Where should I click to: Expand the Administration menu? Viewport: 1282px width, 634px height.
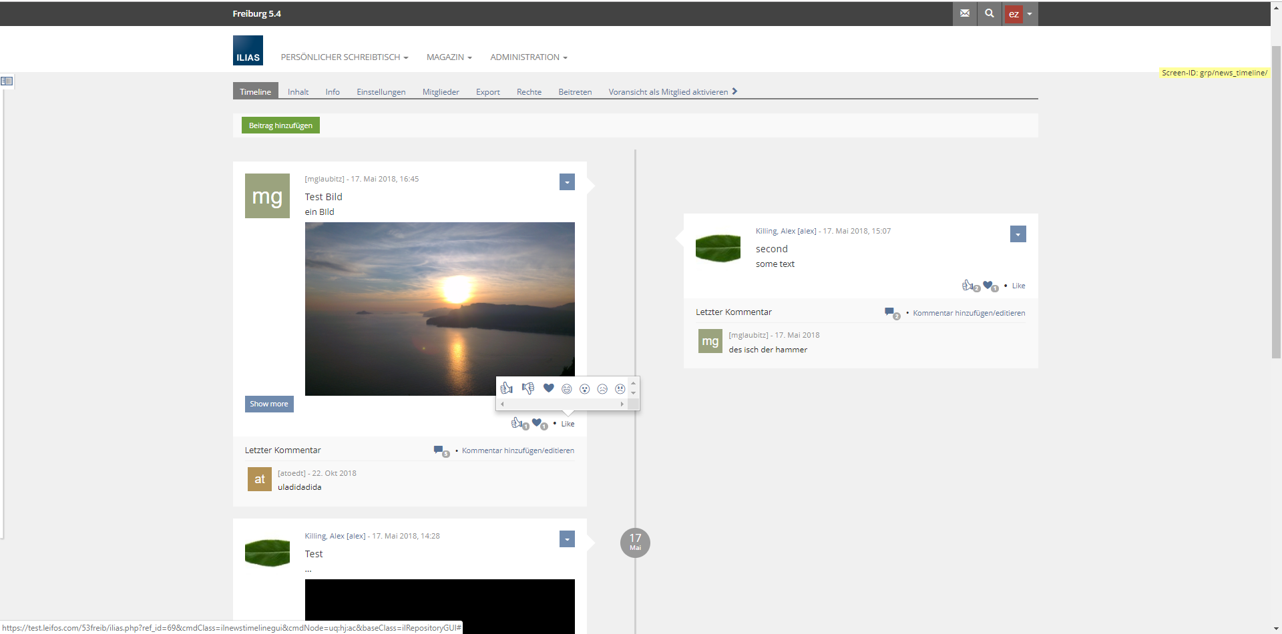coord(528,57)
